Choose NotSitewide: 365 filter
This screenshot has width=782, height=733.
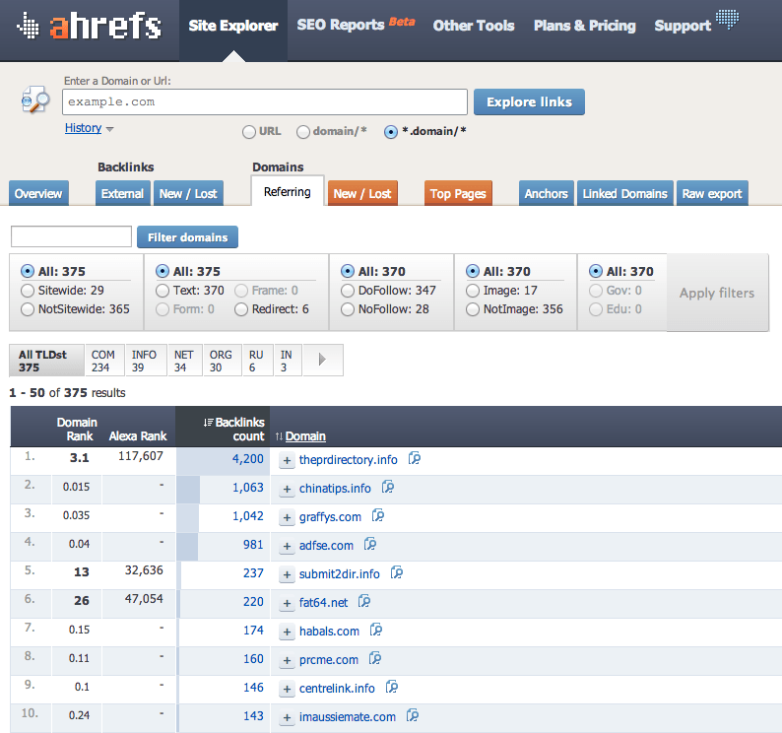pyautogui.click(x=28, y=309)
